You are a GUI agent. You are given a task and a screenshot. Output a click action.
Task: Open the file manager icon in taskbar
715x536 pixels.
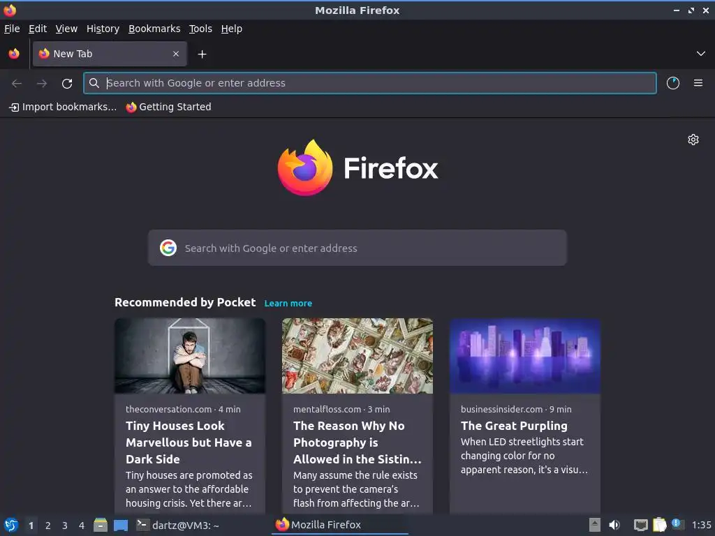[x=101, y=525]
